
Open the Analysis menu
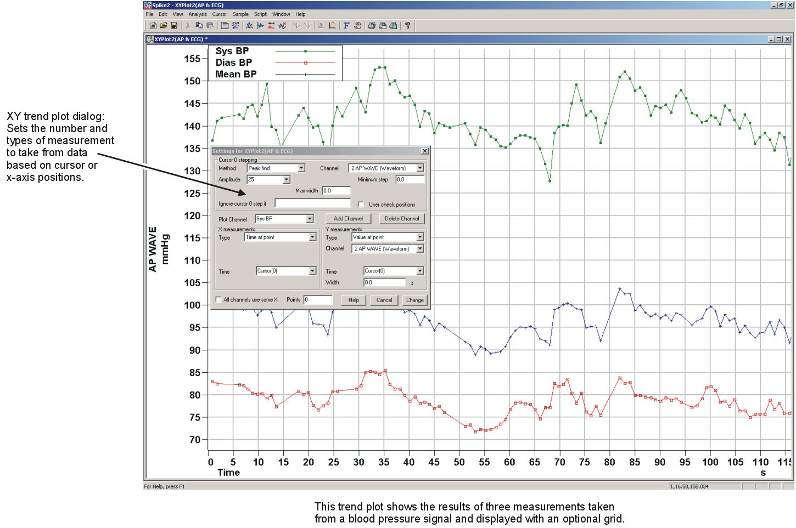198,14
